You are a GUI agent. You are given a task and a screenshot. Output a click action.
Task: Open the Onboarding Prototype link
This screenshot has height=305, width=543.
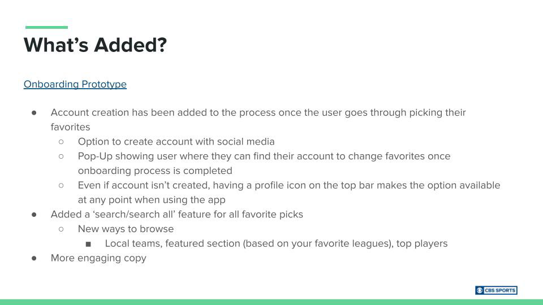pos(75,84)
